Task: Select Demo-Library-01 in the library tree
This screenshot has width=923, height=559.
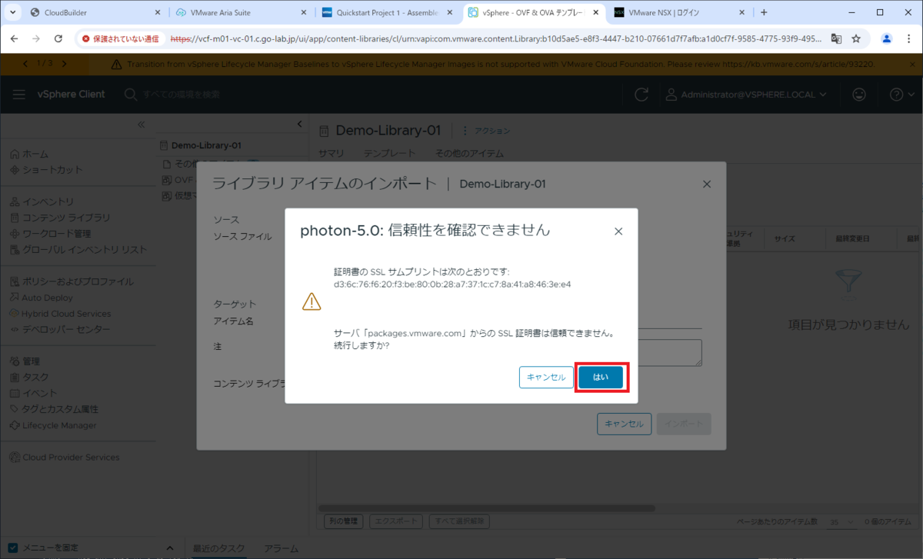Action: [206, 145]
